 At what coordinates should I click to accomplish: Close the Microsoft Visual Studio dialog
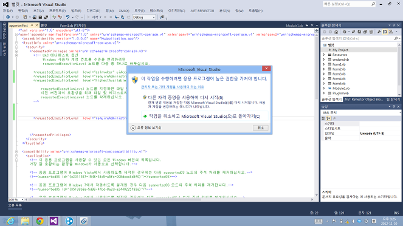coord(266,68)
